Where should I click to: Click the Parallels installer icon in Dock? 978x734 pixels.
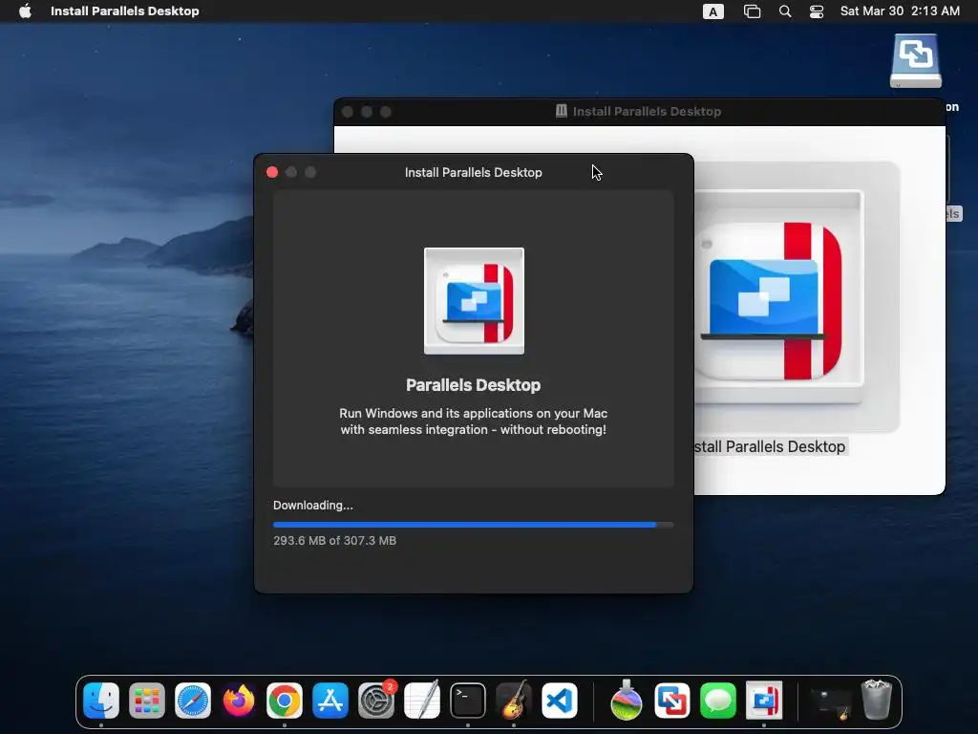click(764, 701)
